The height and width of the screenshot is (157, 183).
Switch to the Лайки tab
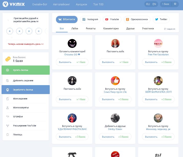point(75,29)
